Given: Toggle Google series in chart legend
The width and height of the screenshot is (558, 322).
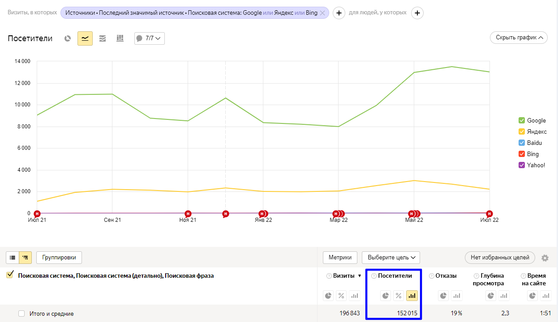Looking at the screenshot, I should tap(522, 120).
